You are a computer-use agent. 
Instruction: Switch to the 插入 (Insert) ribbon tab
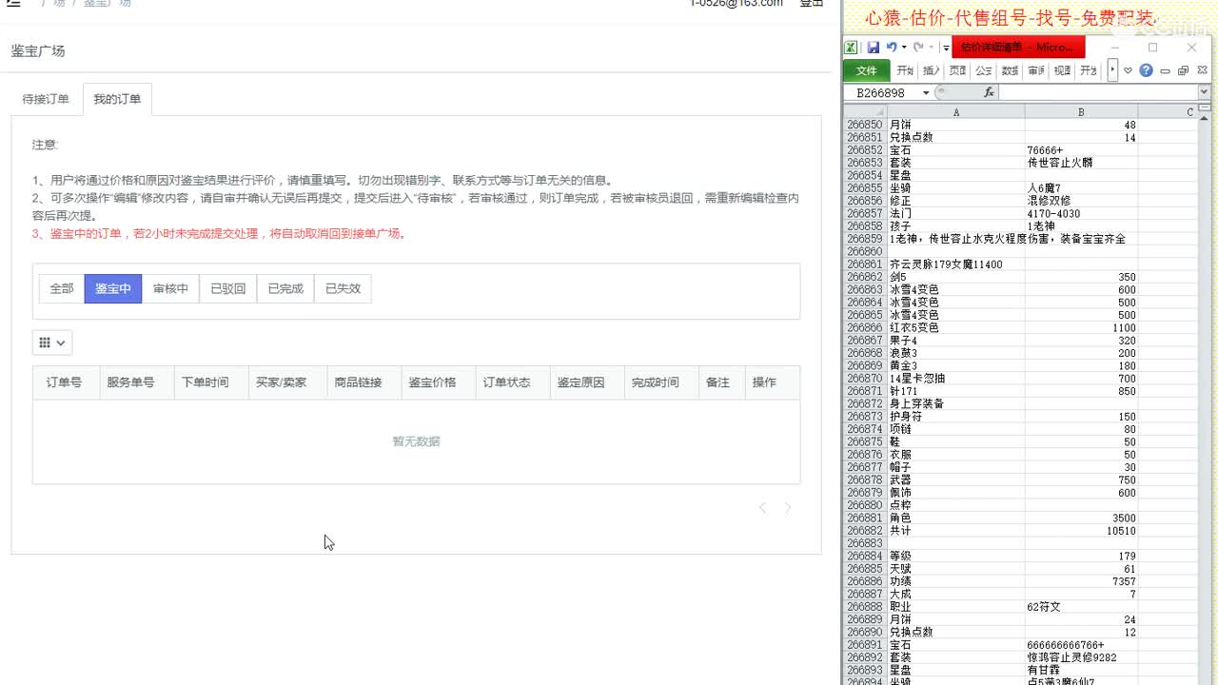pyautogui.click(x=932, y=70)
